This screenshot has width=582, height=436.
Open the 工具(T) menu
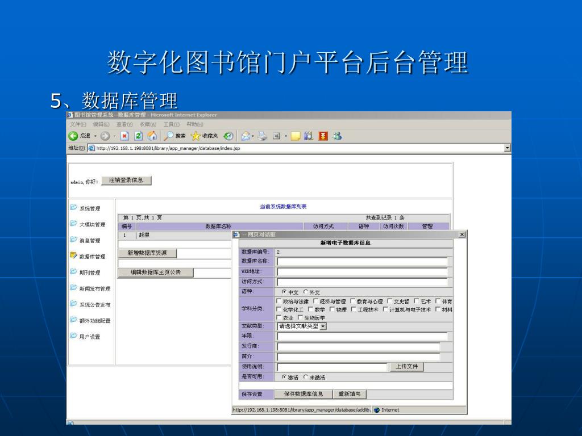coord(172,124)
